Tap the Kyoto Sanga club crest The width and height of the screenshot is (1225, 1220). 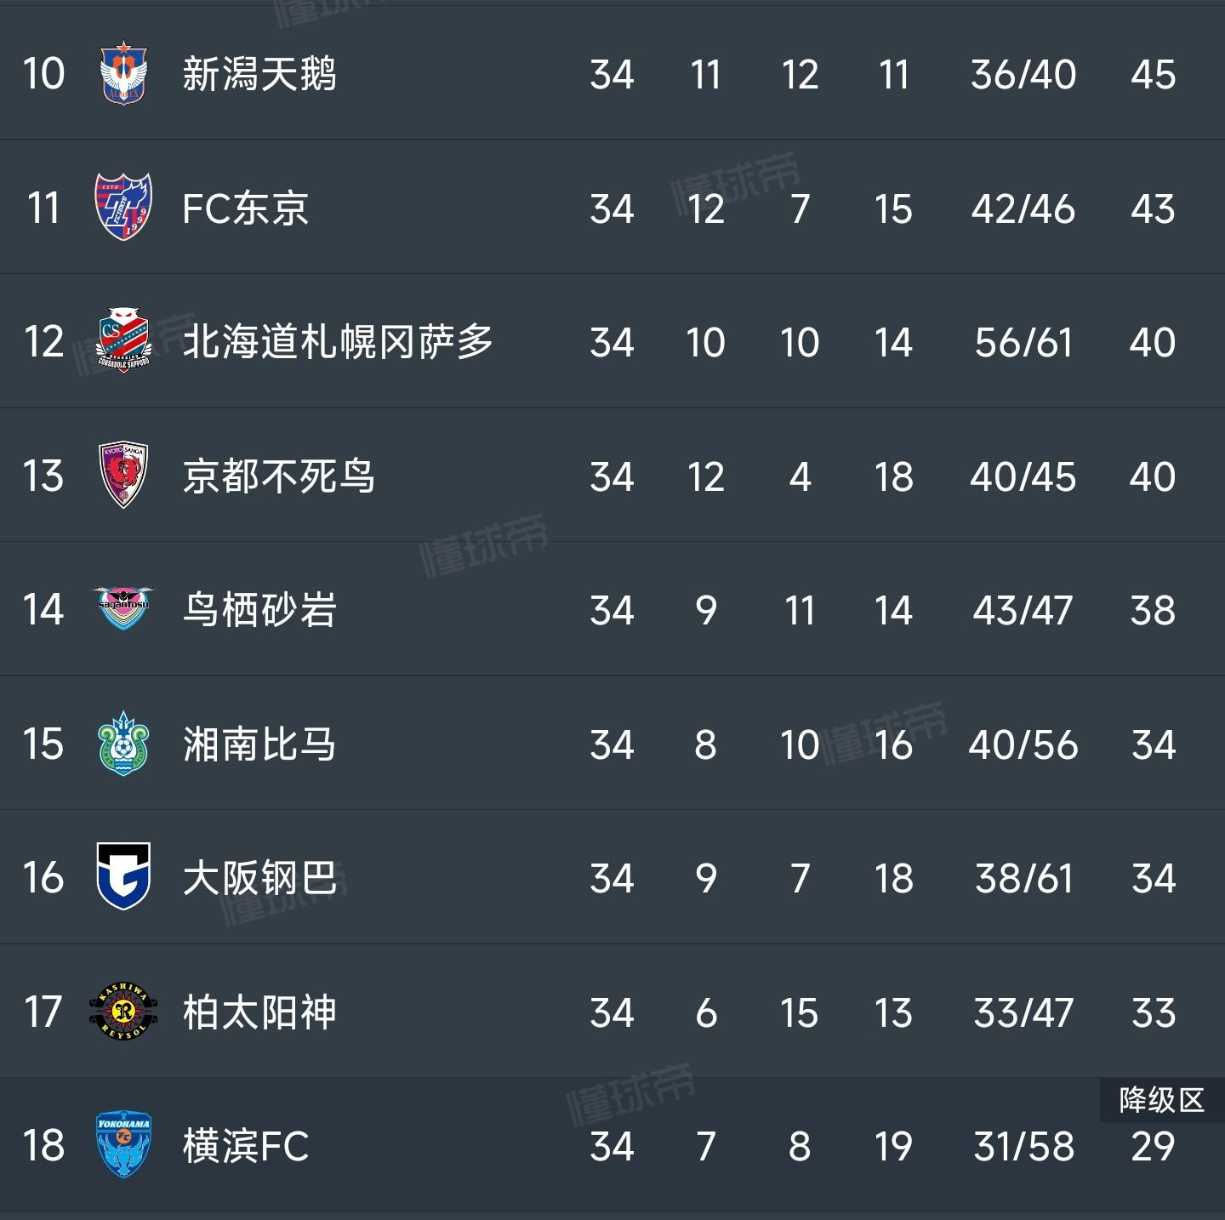tap(123, 476)
